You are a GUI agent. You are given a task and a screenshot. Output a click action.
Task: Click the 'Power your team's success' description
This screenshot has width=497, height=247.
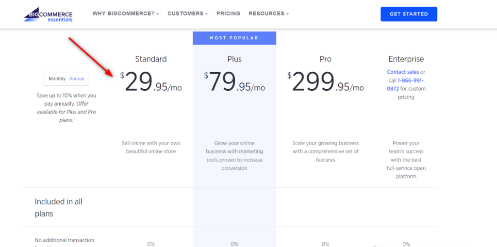406,160
